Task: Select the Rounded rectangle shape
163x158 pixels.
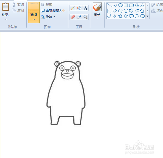Action: click(x=131, y=5)
